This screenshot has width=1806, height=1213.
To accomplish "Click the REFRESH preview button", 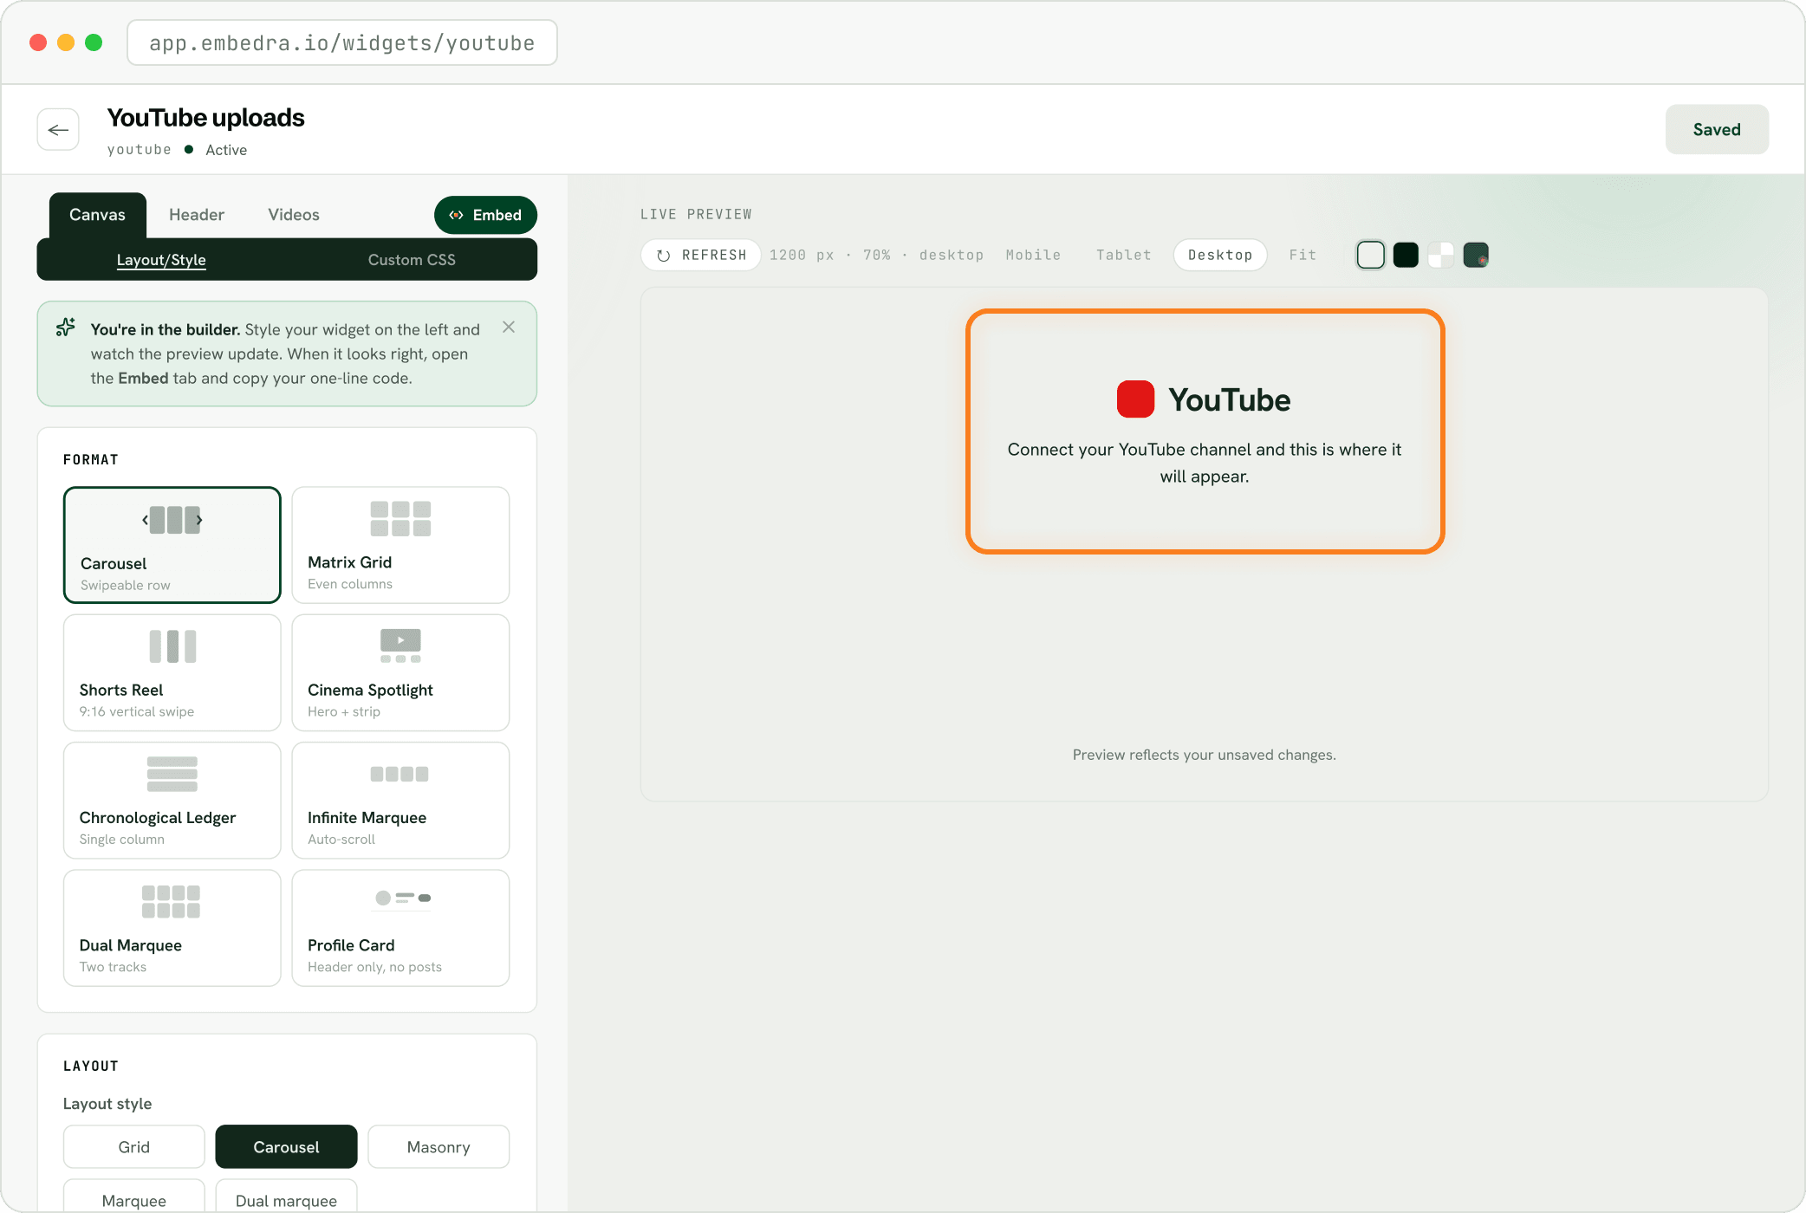I will tap(701, 256).
